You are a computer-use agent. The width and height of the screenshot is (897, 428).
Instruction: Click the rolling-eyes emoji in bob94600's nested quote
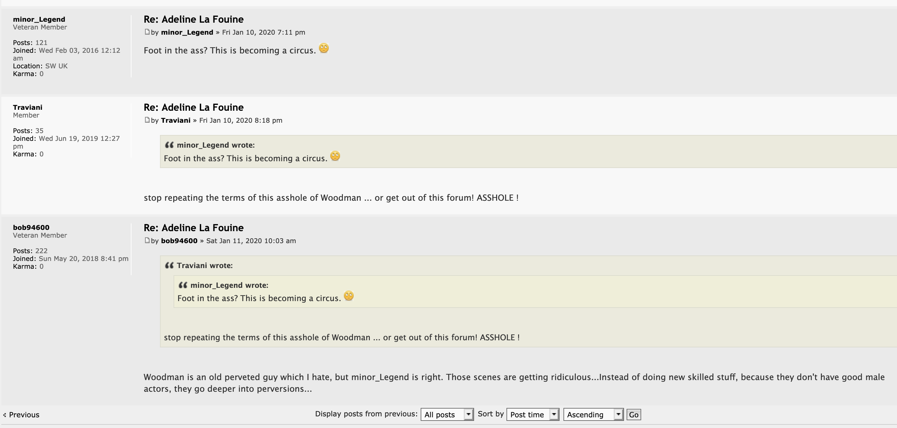(348, 296)
